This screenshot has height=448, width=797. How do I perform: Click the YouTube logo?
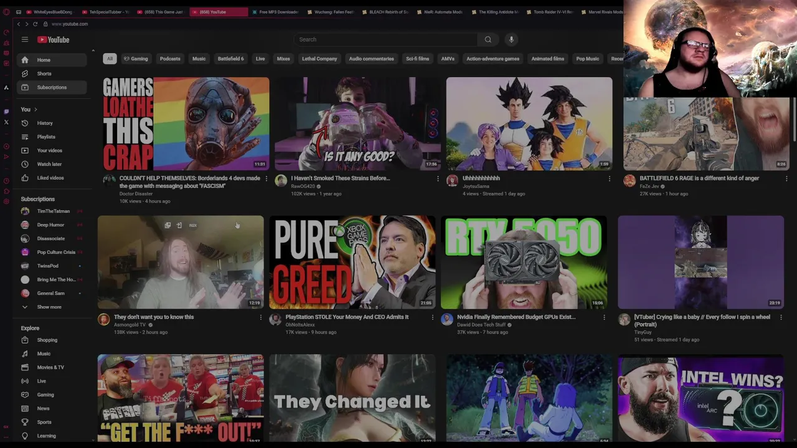(53, 40)
